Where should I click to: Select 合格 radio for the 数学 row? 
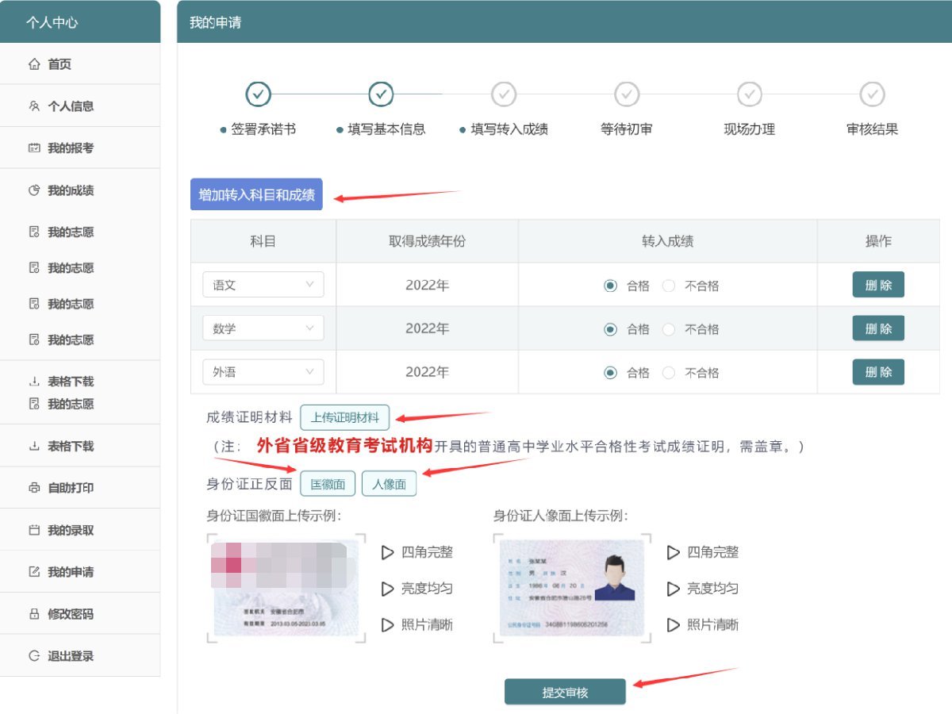tap(610, 329)
